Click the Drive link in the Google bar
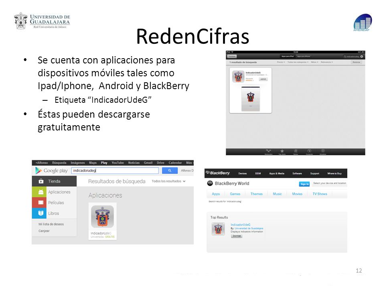385x289 pixels. 160,163
